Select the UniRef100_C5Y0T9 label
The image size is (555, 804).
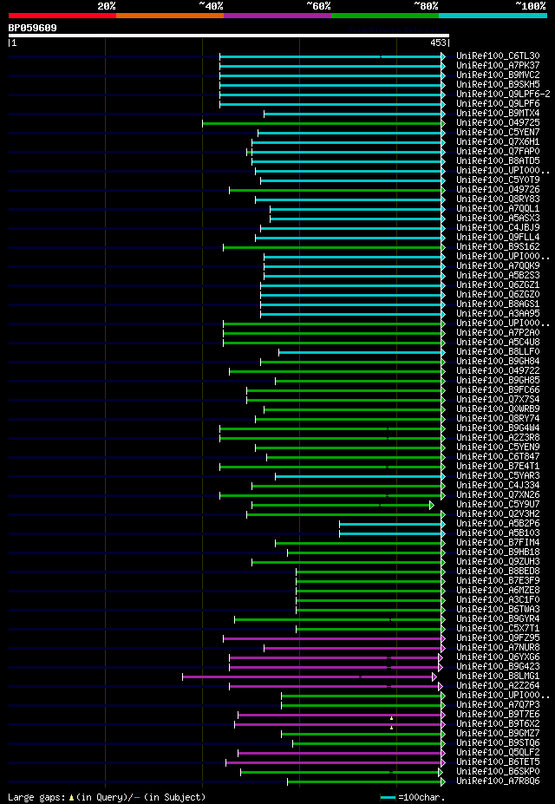point(498,180)
